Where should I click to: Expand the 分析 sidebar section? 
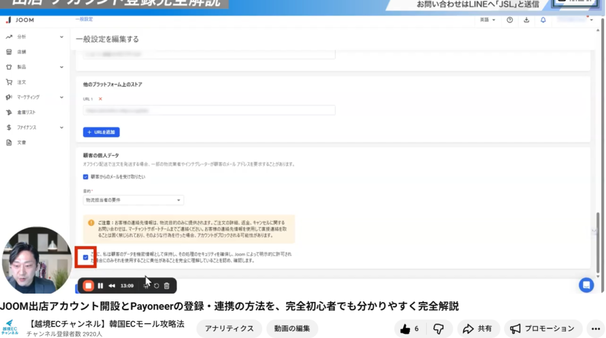pyautogui.click(x=62, y=37)
